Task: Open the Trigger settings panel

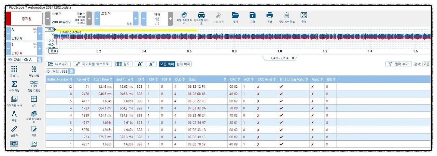Action: coord(116,18)
